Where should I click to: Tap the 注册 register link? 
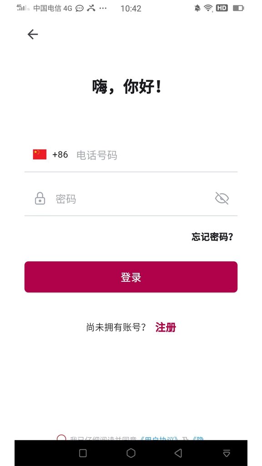166,327
